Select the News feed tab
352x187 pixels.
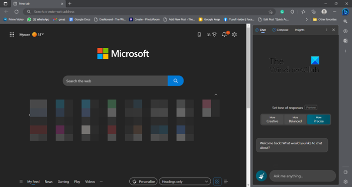coord(48,181)
